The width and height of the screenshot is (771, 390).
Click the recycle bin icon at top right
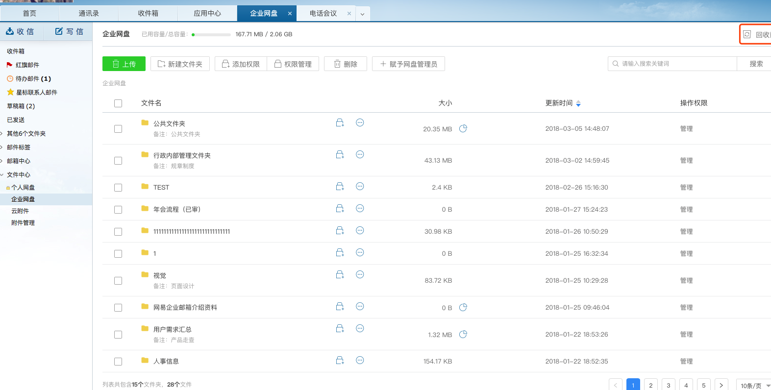pyautogui.click(x=747, y=34)
